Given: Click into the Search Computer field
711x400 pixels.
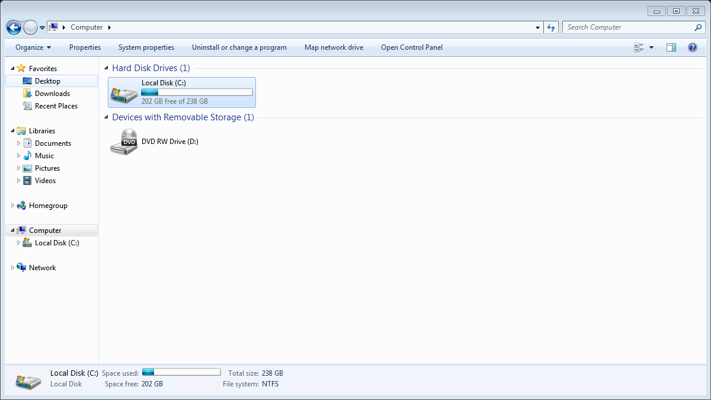Looking at the screenshot, I should pos(628,27).
